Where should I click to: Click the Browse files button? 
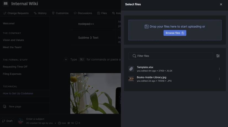click(x=175, y=33)
